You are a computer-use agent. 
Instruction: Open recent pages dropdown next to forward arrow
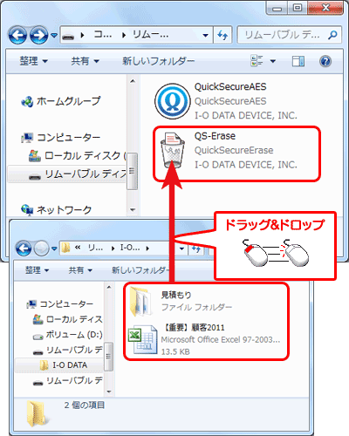tap(54, 35)
